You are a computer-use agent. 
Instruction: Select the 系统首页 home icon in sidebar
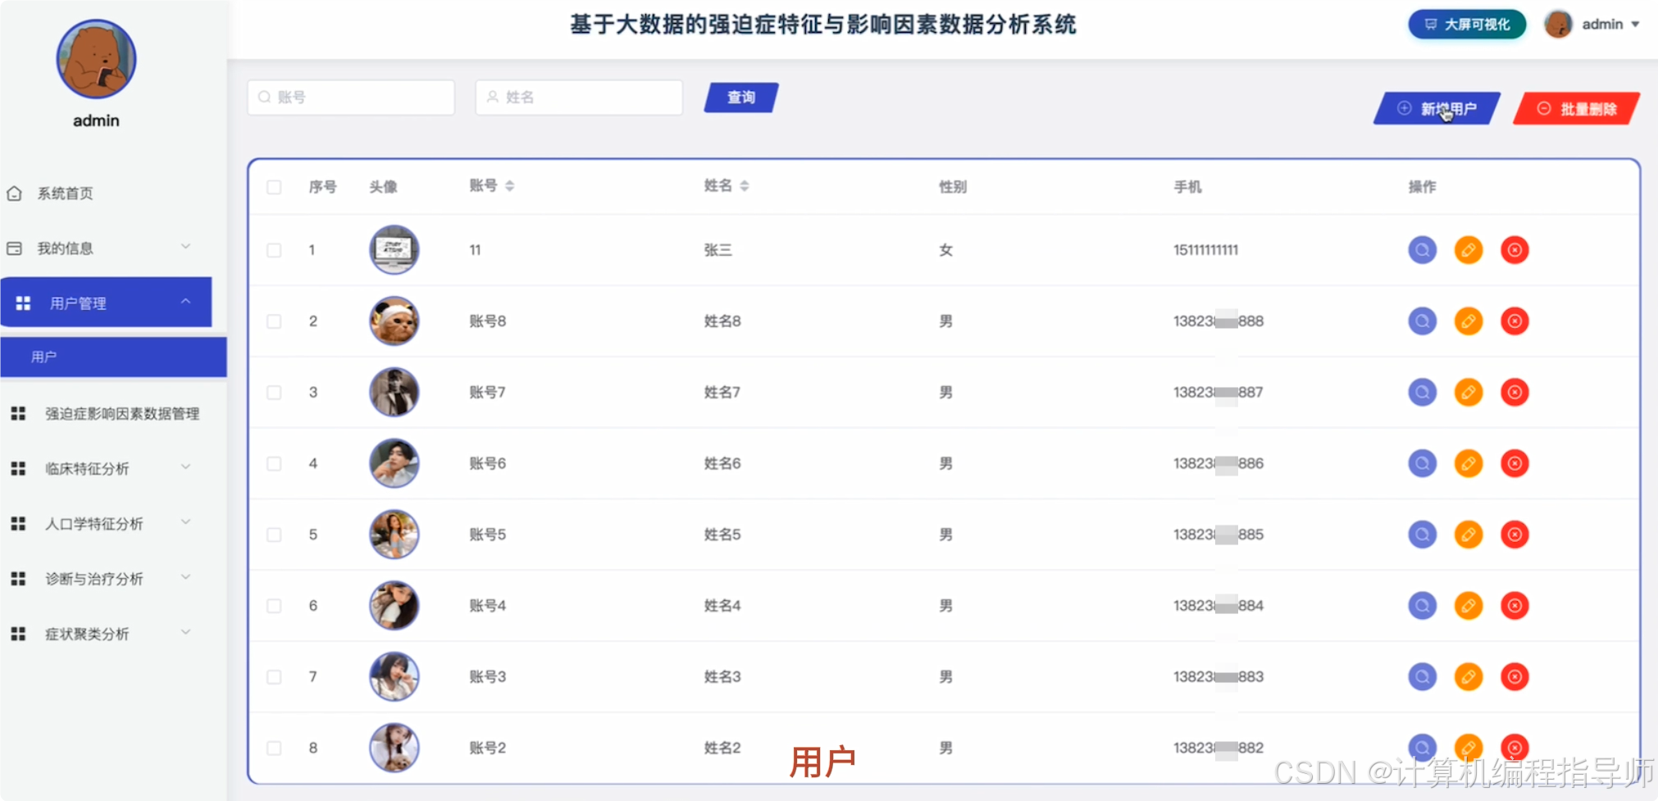coord(15,193)
